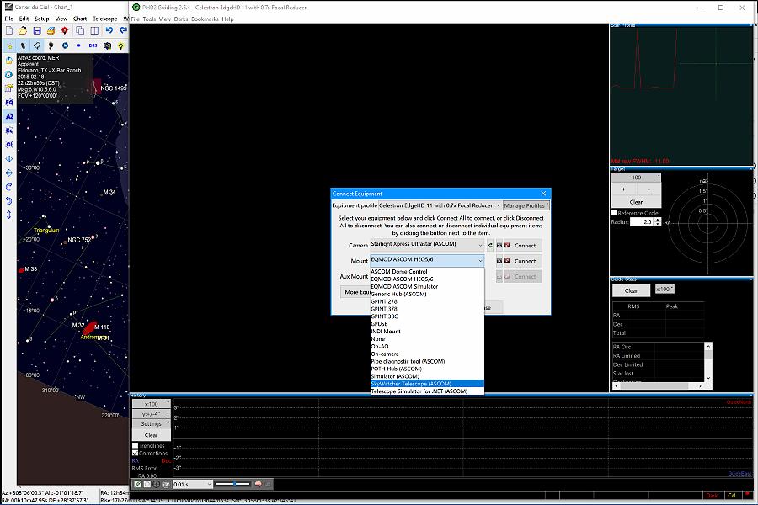Screen dimensions: 758x505
Task: Click Connect button for the Camera
Action: [525, 246]
